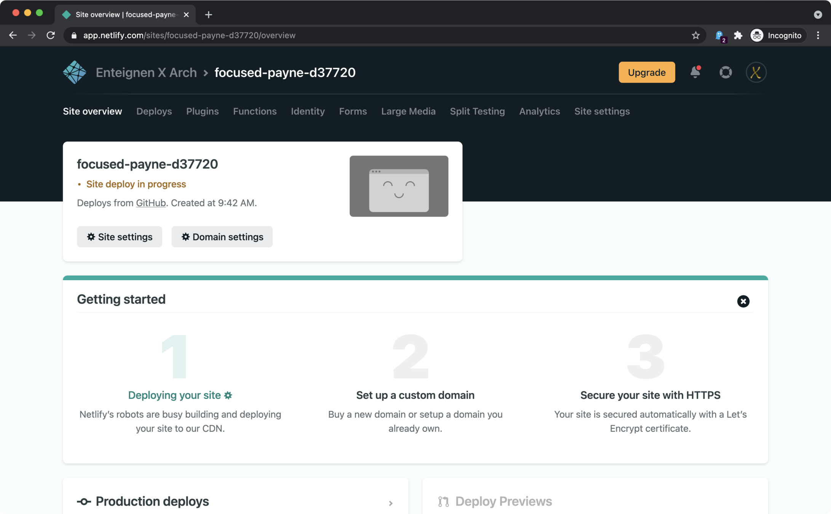This screenshot has height=514, width=831.
Task: Open the support lifebuoy icon
Action: [x=725, y=72]
